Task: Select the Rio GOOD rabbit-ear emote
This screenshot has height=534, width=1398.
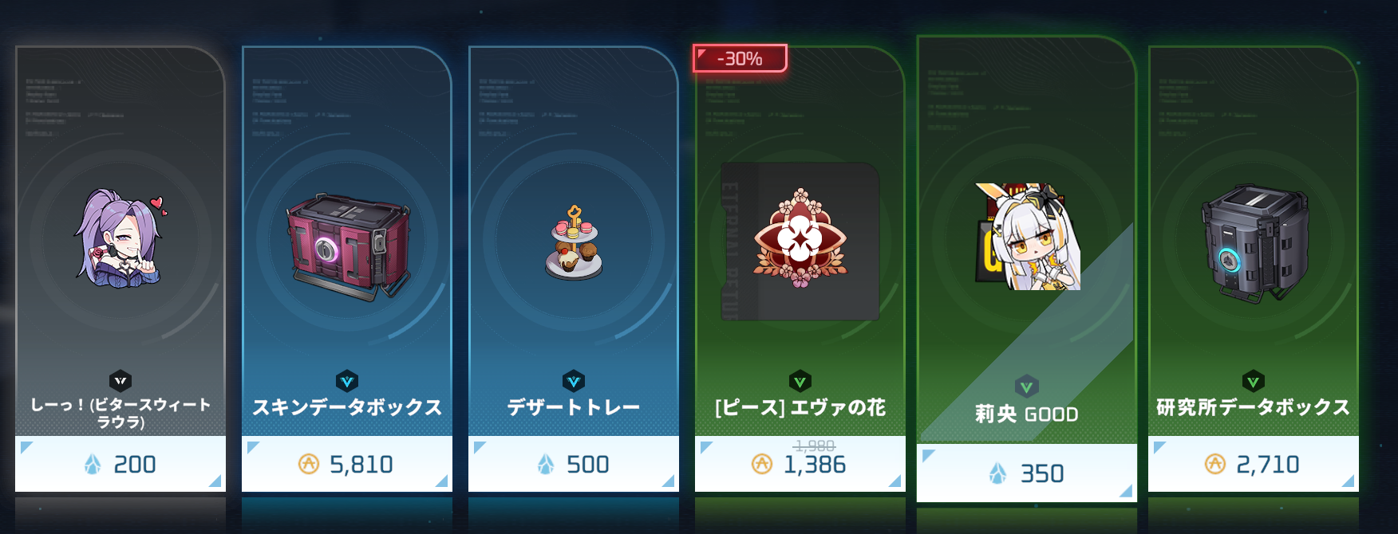Action: (x=1028, y=236)
